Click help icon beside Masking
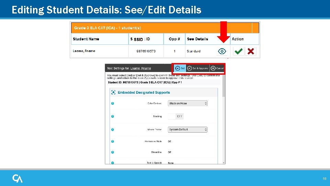The width and height of the screenshot is (330, 186). coord(113,116)
